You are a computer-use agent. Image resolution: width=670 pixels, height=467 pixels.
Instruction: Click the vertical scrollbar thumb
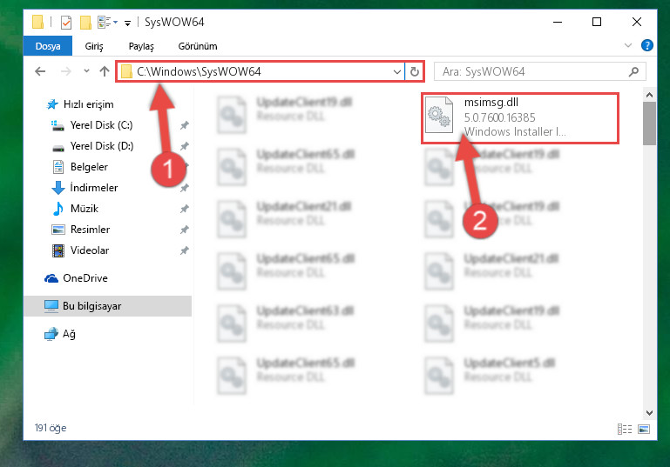coord(649,123)
